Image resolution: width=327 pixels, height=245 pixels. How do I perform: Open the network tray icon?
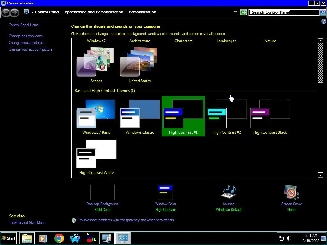coord(281,239)
